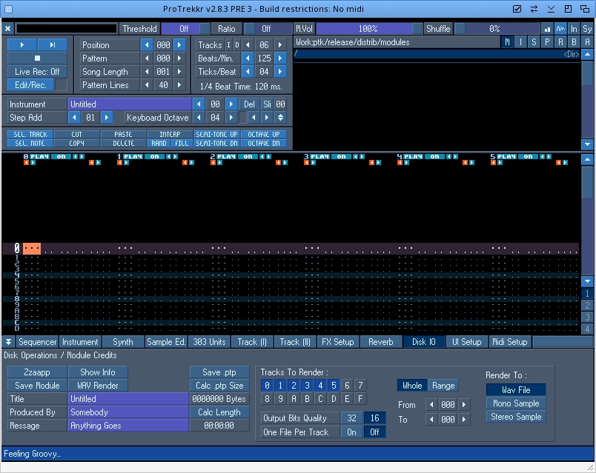Select 32 for Output Bits Quality

click(x=352, y=419)
